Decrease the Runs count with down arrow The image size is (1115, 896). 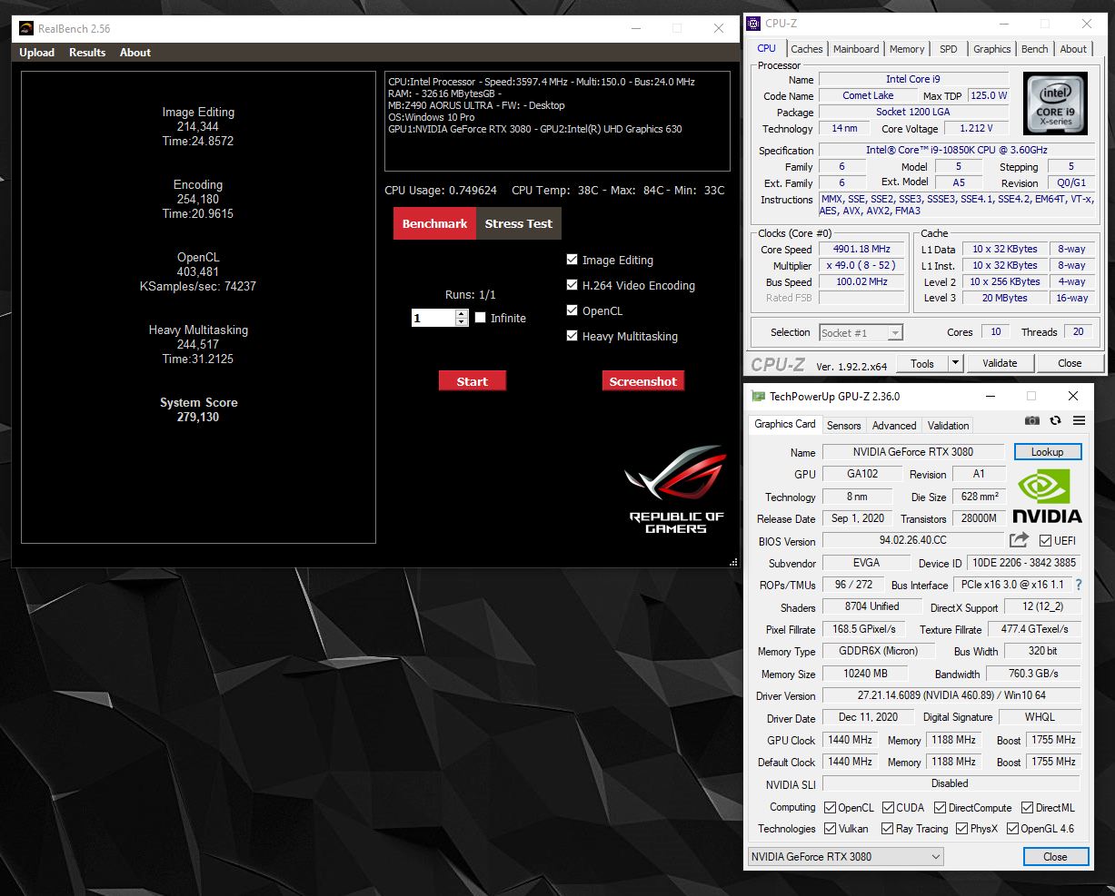[x=462, y=322]
